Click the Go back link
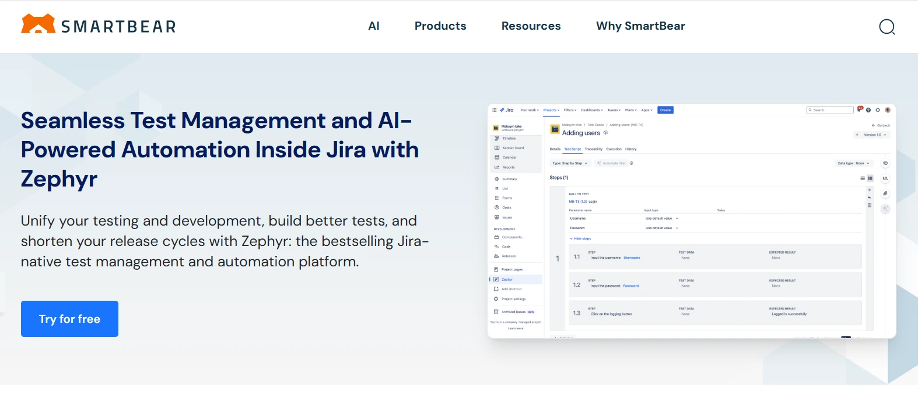 coord(881,125)
